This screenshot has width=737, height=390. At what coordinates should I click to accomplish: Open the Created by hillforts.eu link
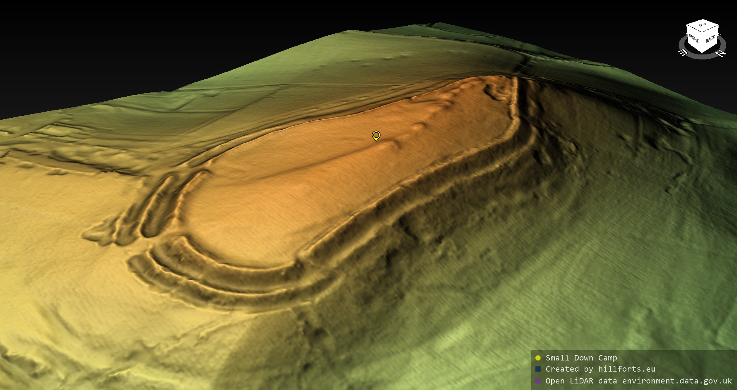[x=600, y=369]
